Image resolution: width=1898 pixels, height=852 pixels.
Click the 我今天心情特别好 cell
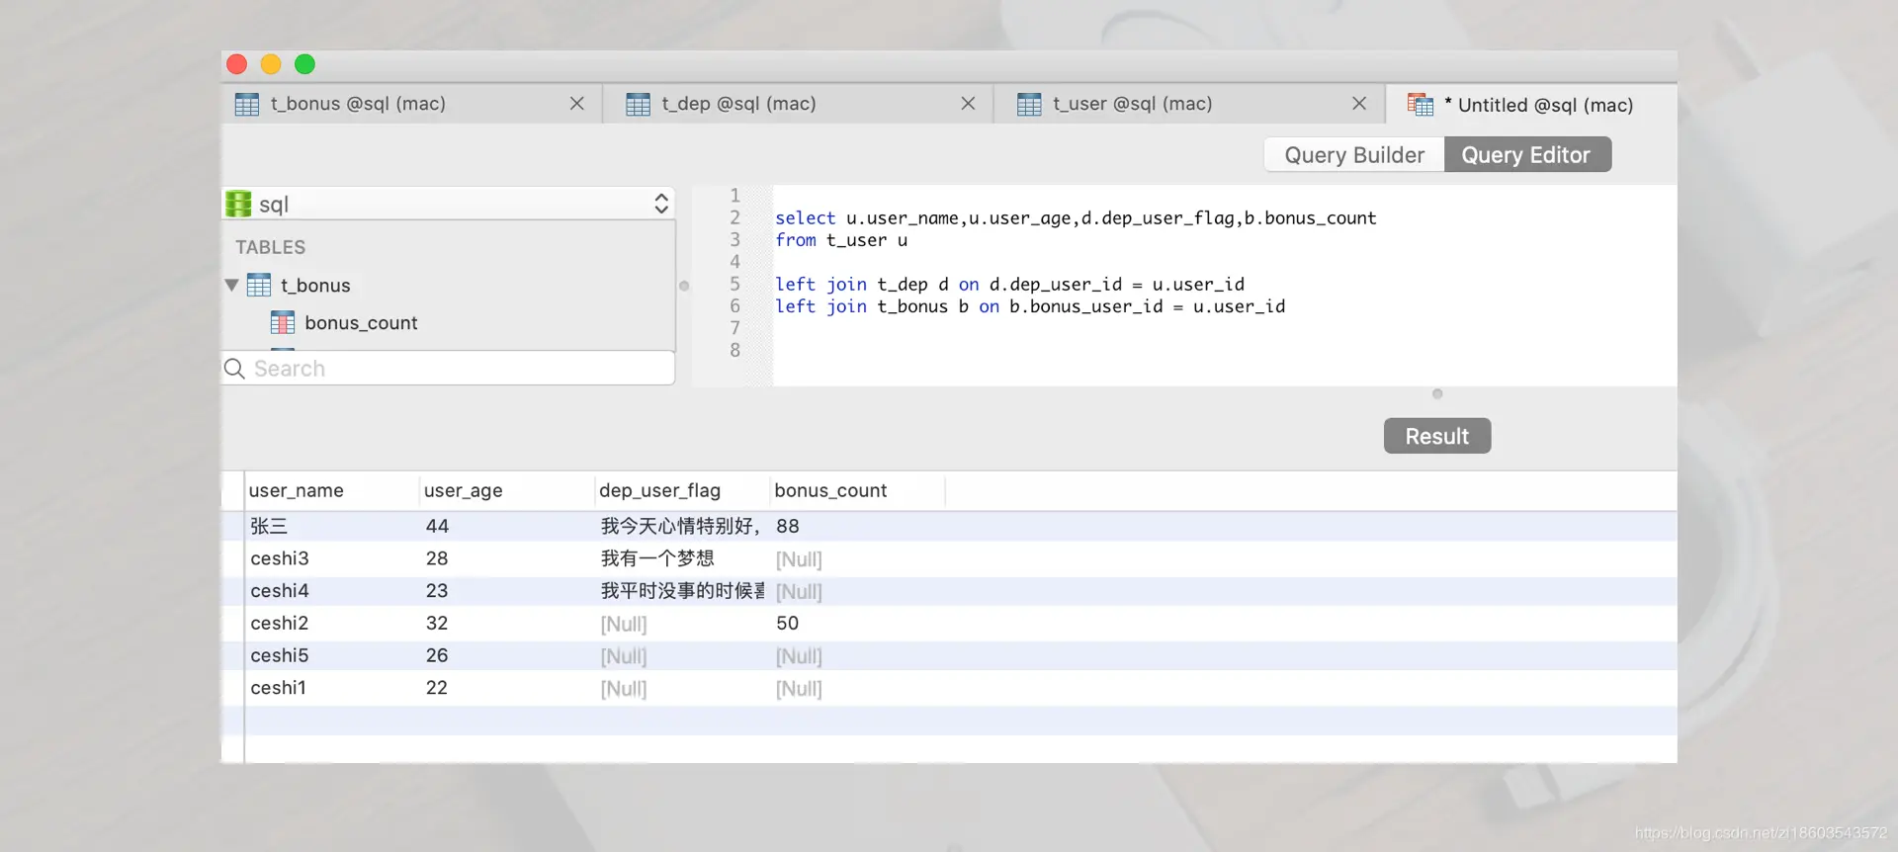pyautogui.click(x=681, y=527)
